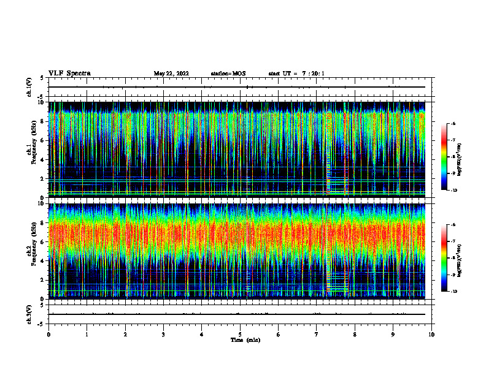Click the "-6" label on ch.2 color bar
The width and height of the screenshot is (486, 375).
pyautogui.click(x=453, y=225)
